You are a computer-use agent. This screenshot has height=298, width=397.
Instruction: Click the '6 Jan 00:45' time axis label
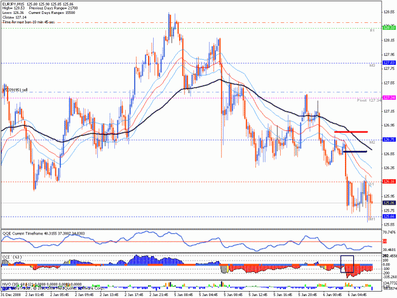[x=333, y=295]
